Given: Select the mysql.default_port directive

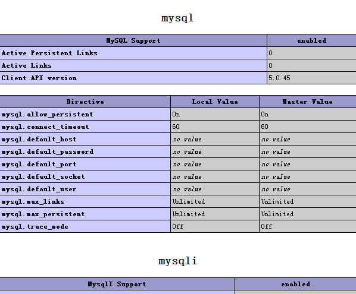Looking at the screenshot, I should [39, 164].
